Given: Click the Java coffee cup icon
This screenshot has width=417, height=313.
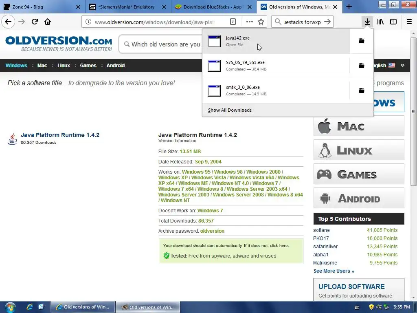Looking at the screenshot, I should tap(12, 139).
